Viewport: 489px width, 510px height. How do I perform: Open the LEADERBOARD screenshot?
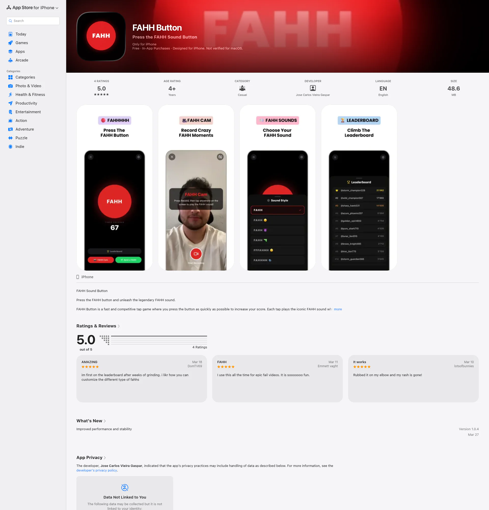359,188
